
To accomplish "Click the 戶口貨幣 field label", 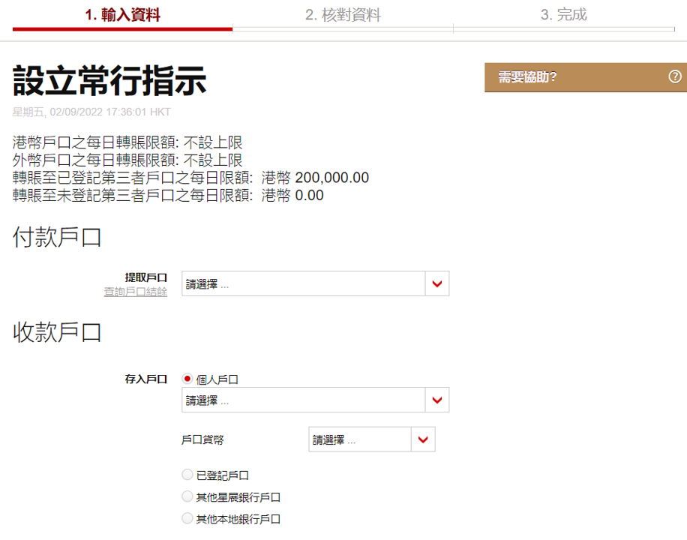I will (202, 440).
